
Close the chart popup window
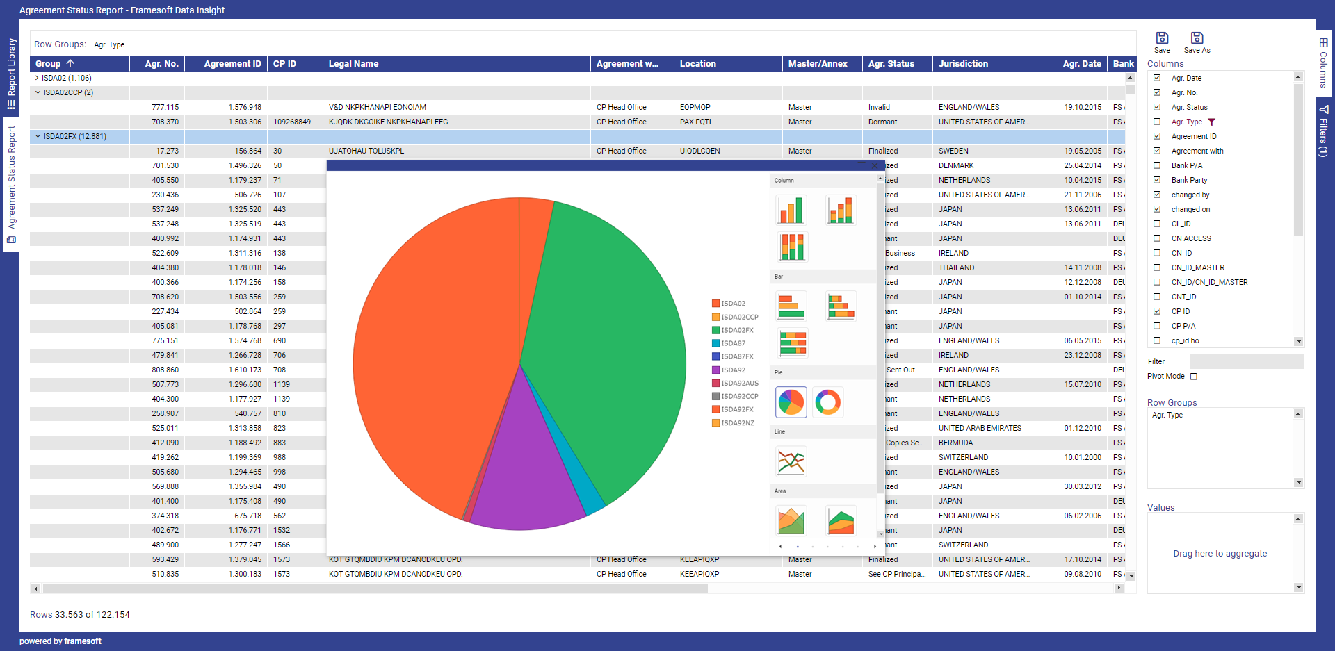875,165
